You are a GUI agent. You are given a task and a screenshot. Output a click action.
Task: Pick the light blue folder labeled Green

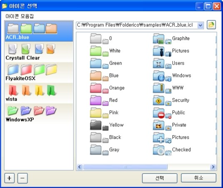(x=96, y=63)
